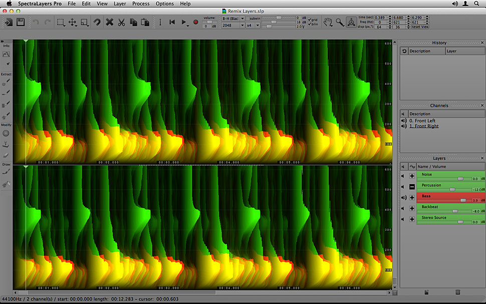Image resolution: width=486 pixels, height=304 pixels.
Task: Mute the Bass layer speaker
Action: 403,198
